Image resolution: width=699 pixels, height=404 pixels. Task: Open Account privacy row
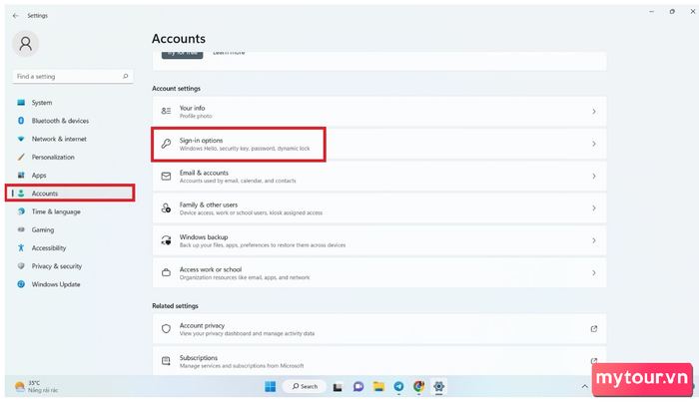coord(379,329)
